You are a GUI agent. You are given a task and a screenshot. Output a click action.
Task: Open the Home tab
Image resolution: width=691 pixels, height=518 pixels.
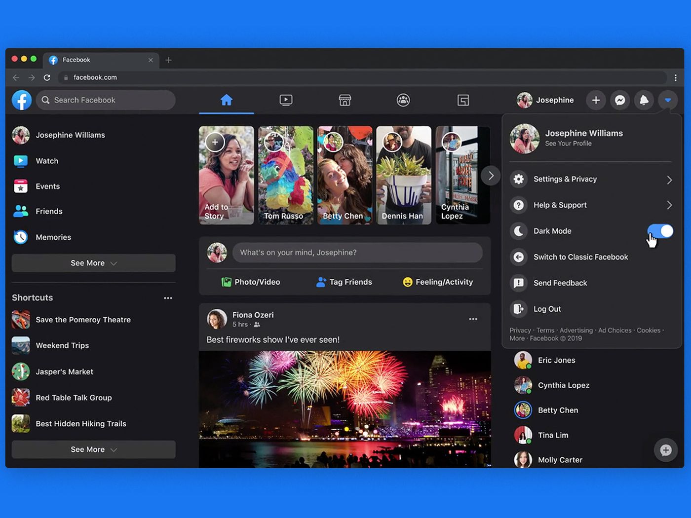click(227, 100)
